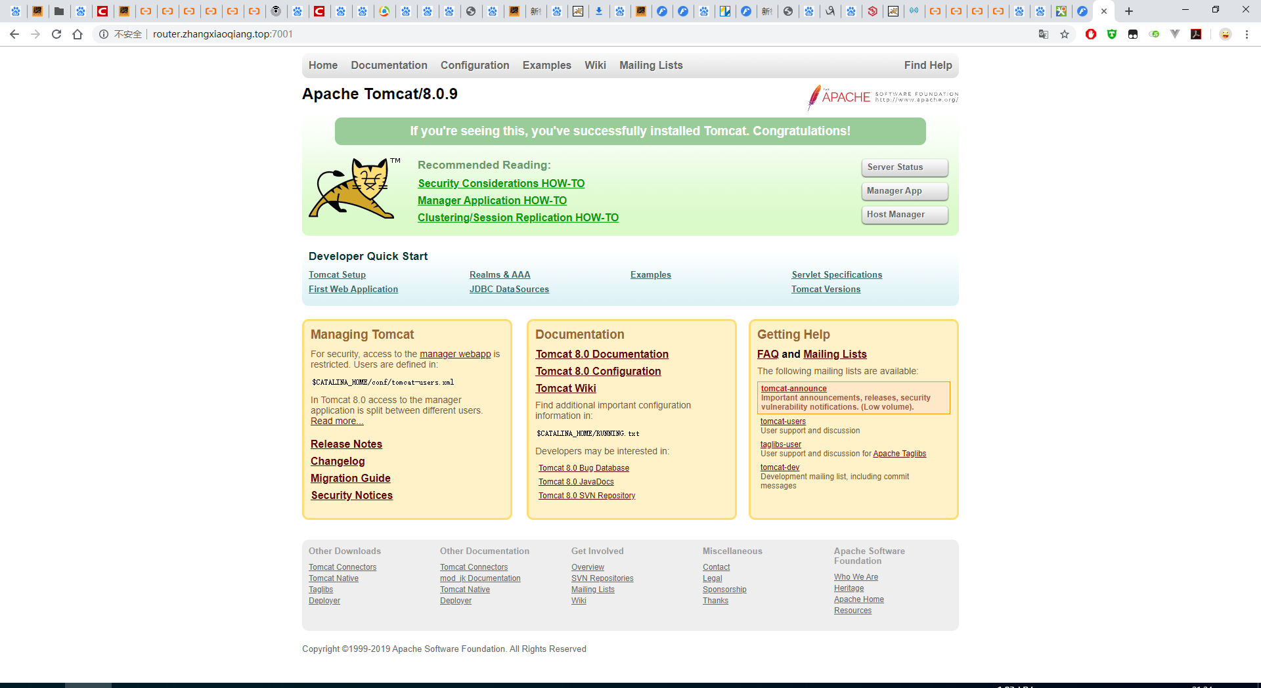This screenshot has height=688, width=1261.
Task: Click the Host Manager button
Action: [904, 215]
